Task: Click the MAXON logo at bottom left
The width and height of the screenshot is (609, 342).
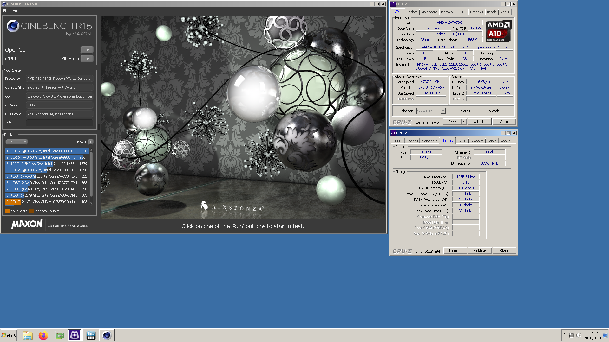Action: point(27,224)
